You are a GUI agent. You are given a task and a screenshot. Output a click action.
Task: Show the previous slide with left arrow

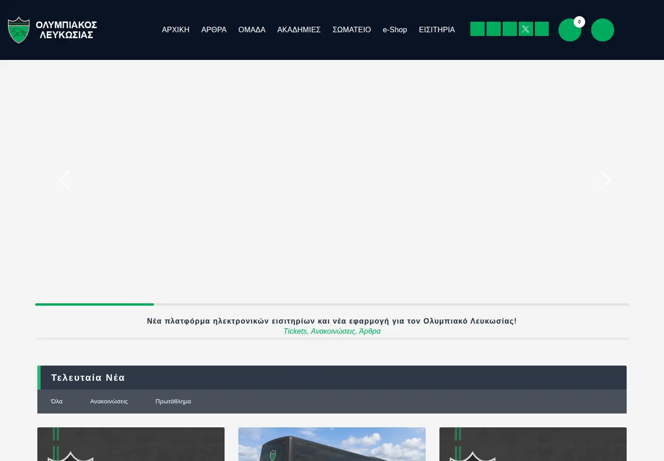pos(65,180)
